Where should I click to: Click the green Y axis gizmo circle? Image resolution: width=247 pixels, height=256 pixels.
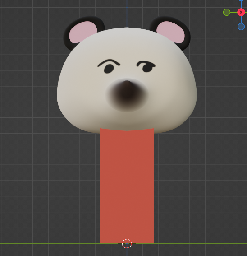(x=227, y=12)
